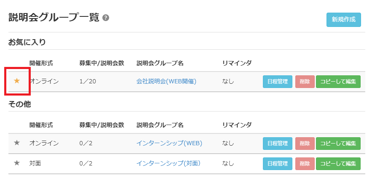Viewport: 372px width, 181px height.
Task: Unfavorite the 会社説明会(WEB開催) gold star
Action: pyautogui.click(x=17, y=81)
